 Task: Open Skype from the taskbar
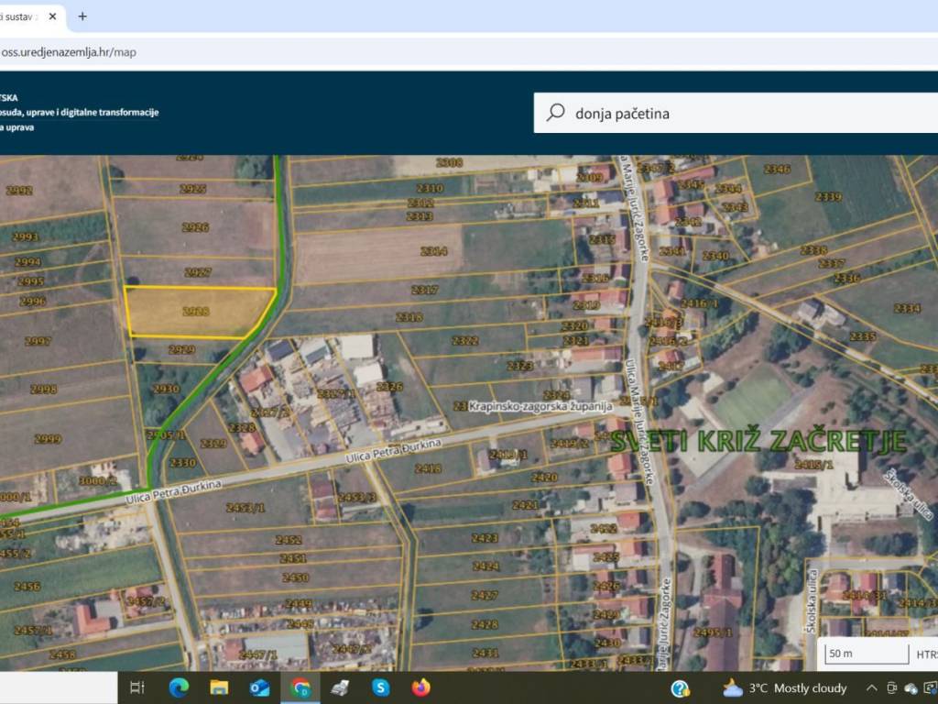coord(381,687)
